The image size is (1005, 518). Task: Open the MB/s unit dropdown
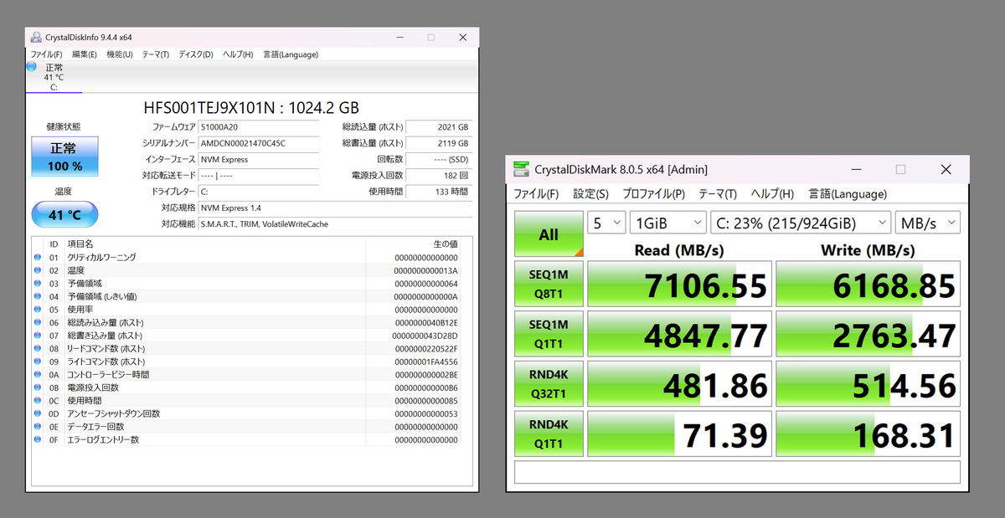[927, 223]
